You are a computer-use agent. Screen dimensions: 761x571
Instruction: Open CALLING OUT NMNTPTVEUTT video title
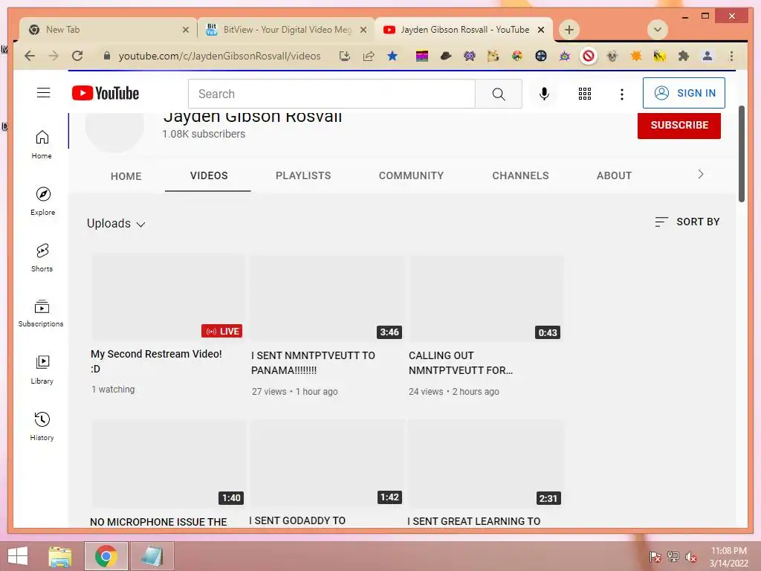[461, 363]
